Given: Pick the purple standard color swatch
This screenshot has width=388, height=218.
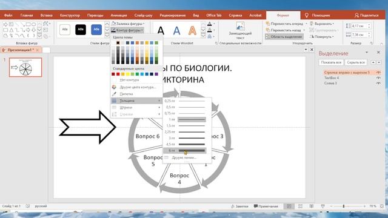Looking at the screenshot, I should [156, 74].
